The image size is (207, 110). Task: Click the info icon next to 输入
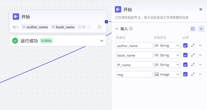point(131,29)
